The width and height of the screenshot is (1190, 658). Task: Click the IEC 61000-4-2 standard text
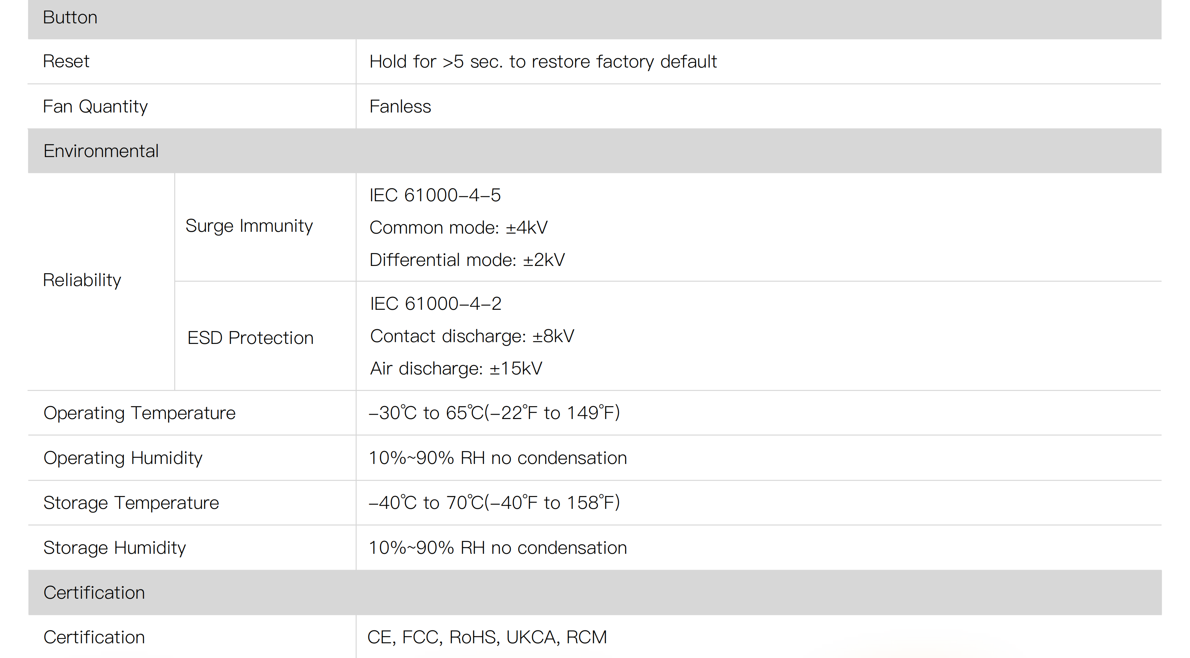point(435,304)
